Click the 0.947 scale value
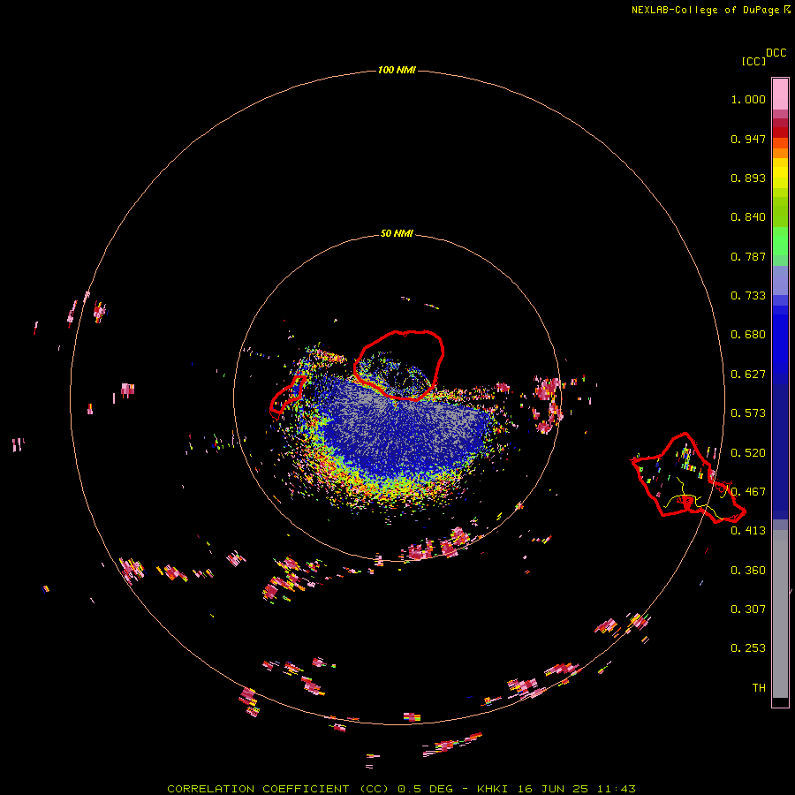795x795 pixels. [x=748, y=139]
